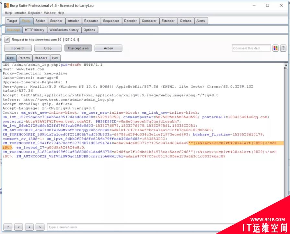Switch to the Extender tab
This screenshot has height=234, width=290.
coord(168,21)
